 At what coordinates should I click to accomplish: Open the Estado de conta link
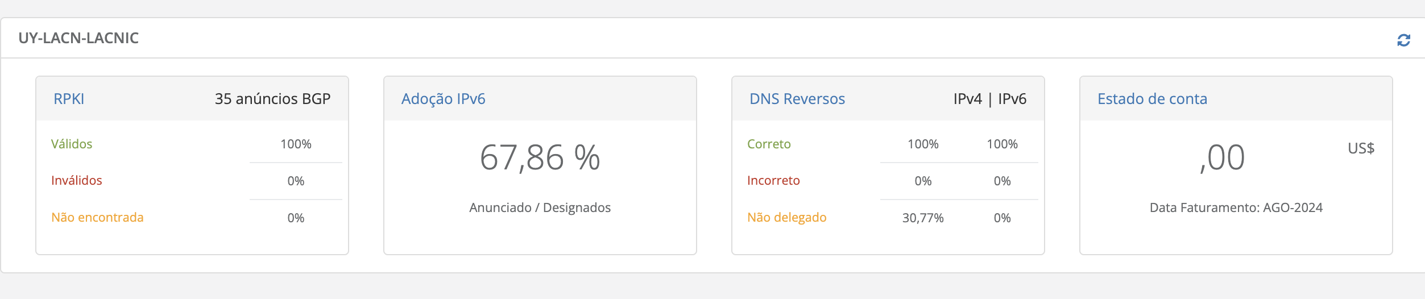1152,99
